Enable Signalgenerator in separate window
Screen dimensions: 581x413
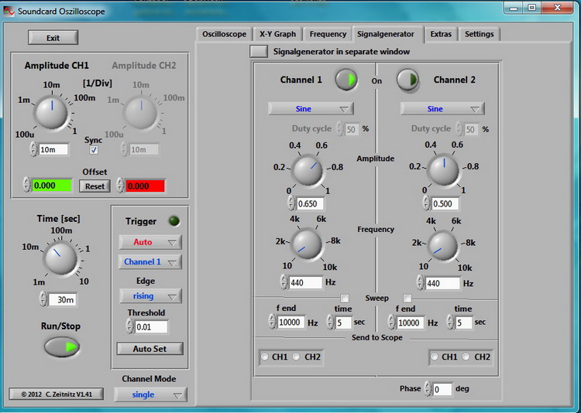pyautogui.click(x=259, y=52)
